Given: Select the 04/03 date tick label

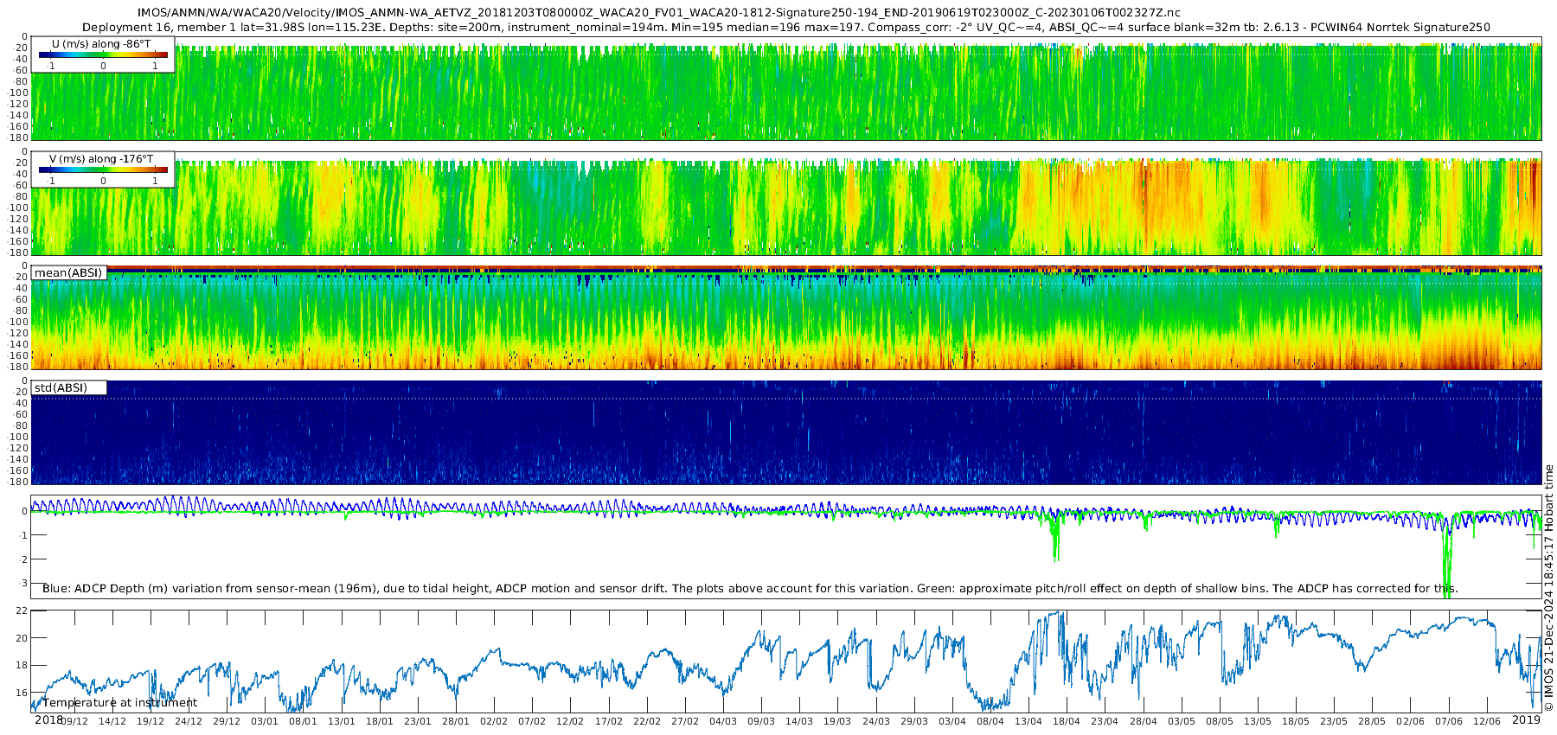Looking at the screenshot, I should click(723, 721).
